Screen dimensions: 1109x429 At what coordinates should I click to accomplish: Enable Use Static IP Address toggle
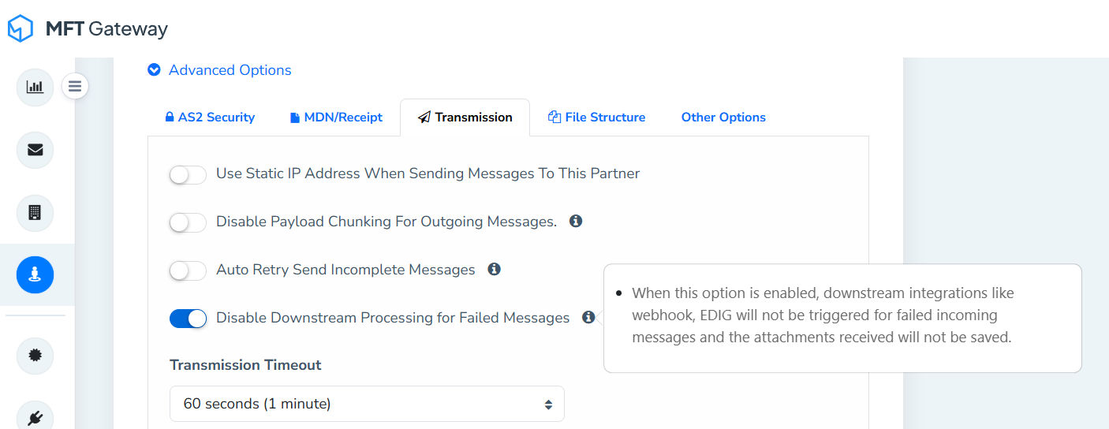click(188, 174)
